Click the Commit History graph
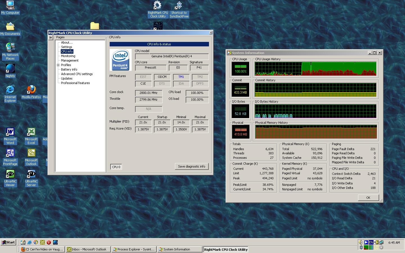 click(316, 90)
